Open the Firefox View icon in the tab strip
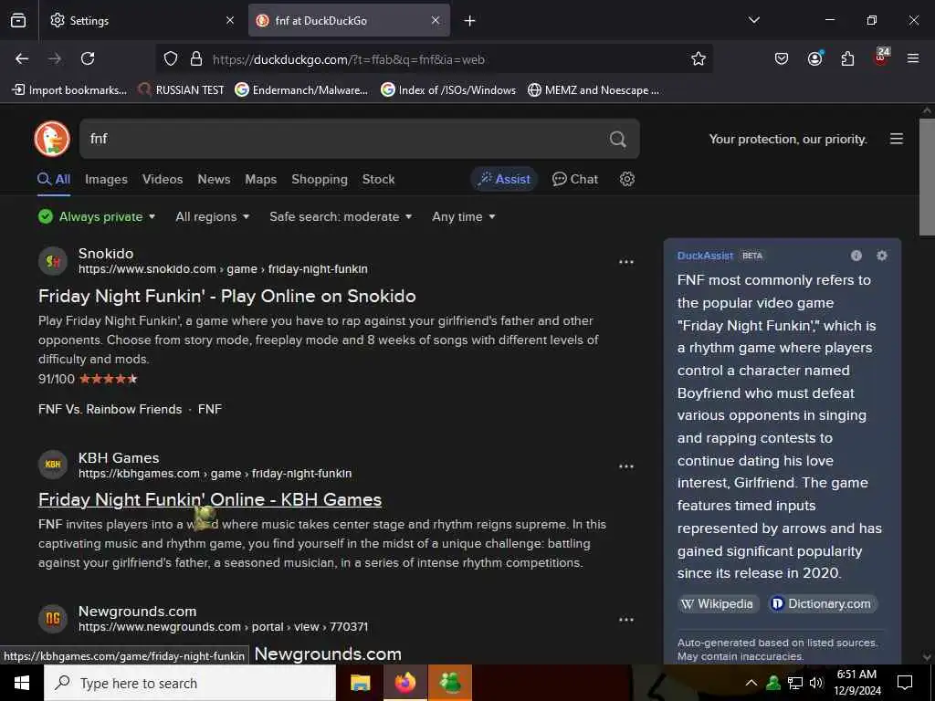Viewport: 935px width, 701px height. coord(18,20)
